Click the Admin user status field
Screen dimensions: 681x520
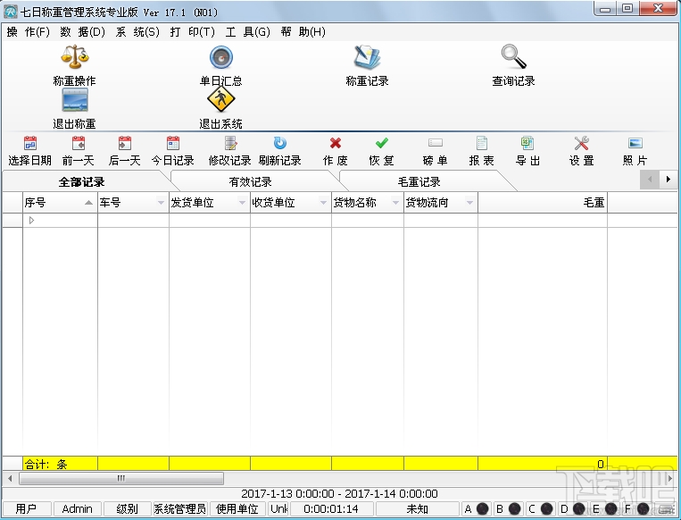[78, 508]
